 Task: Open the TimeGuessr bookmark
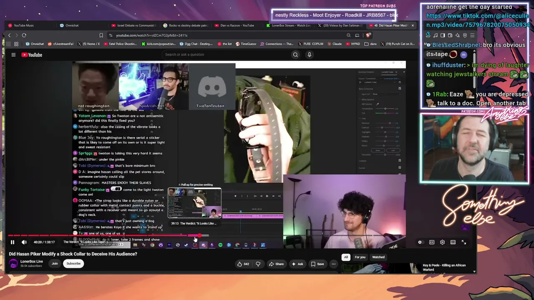click(x=246, y=44)
